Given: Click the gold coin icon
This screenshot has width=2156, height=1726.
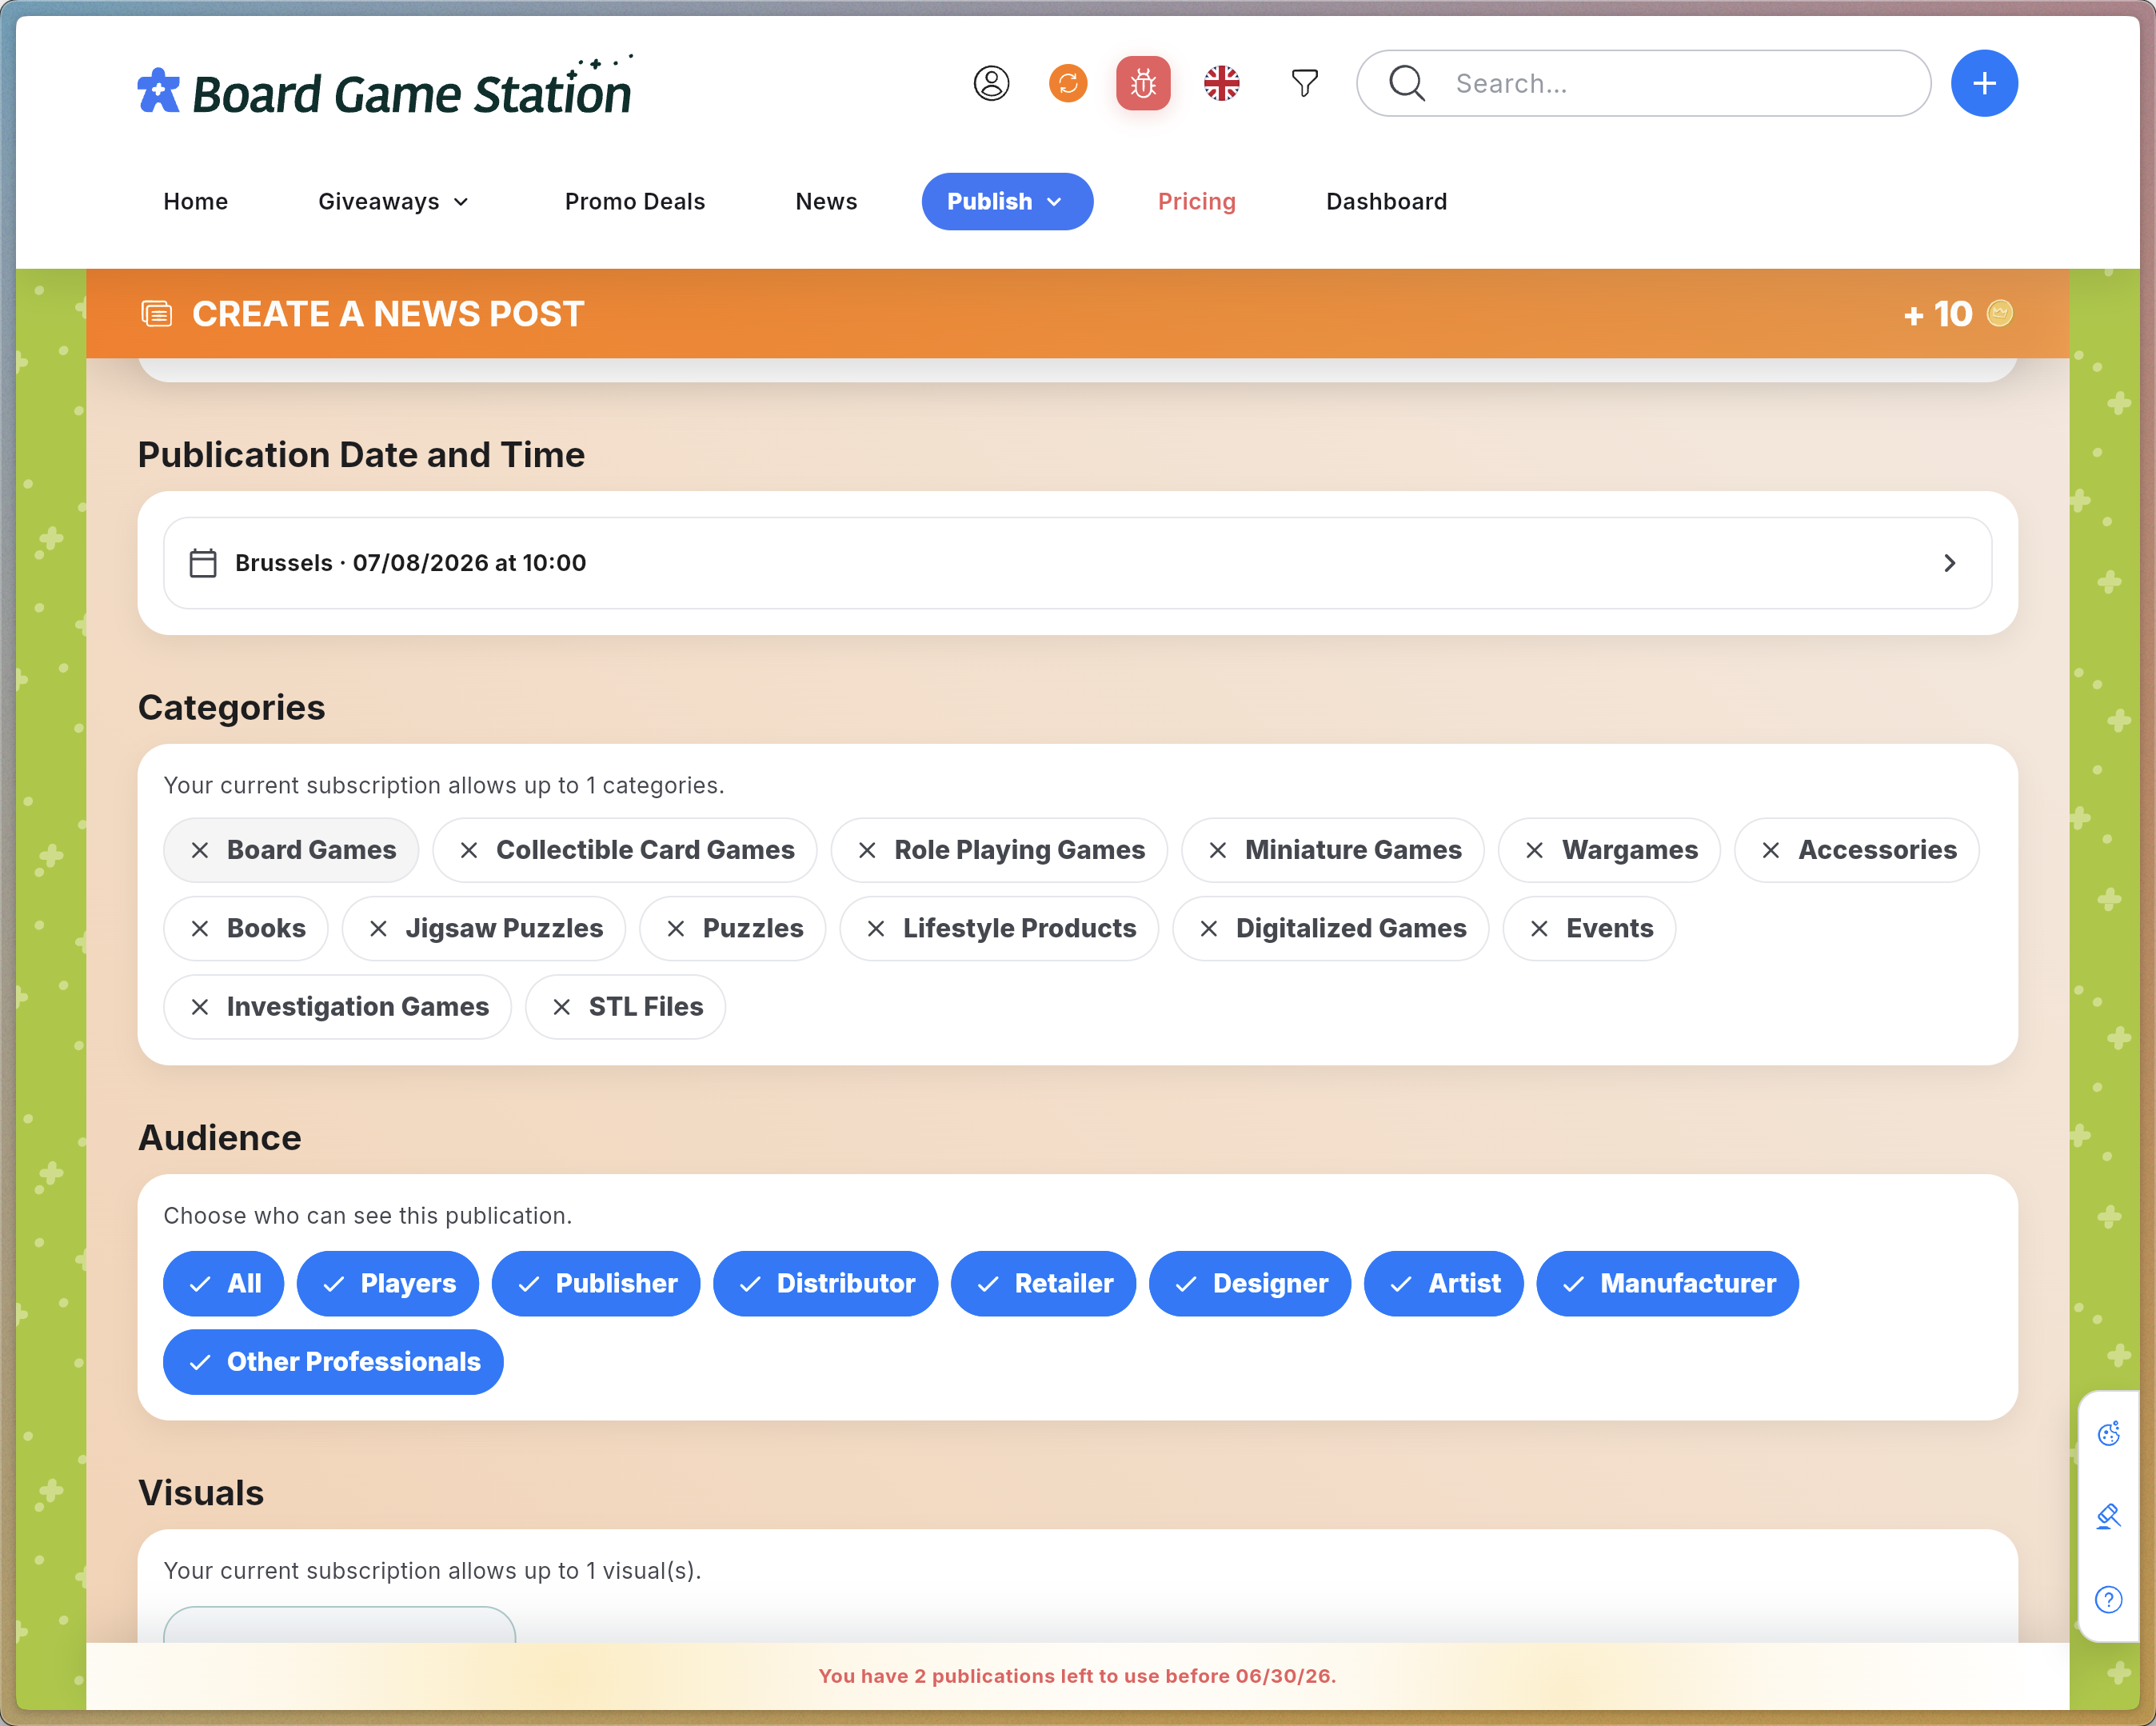Looking at the screenshot, I should coord(1999,313).
